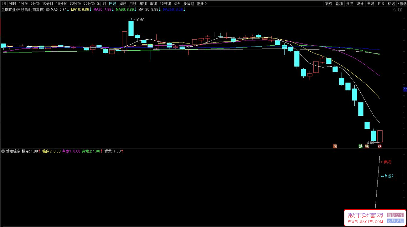Click the 乘龙擒庄 indicator name
Image resolution: width=407 pixels, height=227 pixels.
click(x=13, y=151)
